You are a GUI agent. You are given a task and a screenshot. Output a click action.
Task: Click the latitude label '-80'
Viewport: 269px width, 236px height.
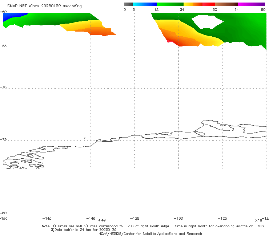tap(3, 213)
